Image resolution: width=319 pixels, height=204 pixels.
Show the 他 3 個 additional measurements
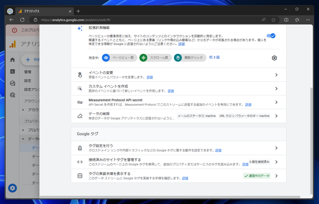214,57
